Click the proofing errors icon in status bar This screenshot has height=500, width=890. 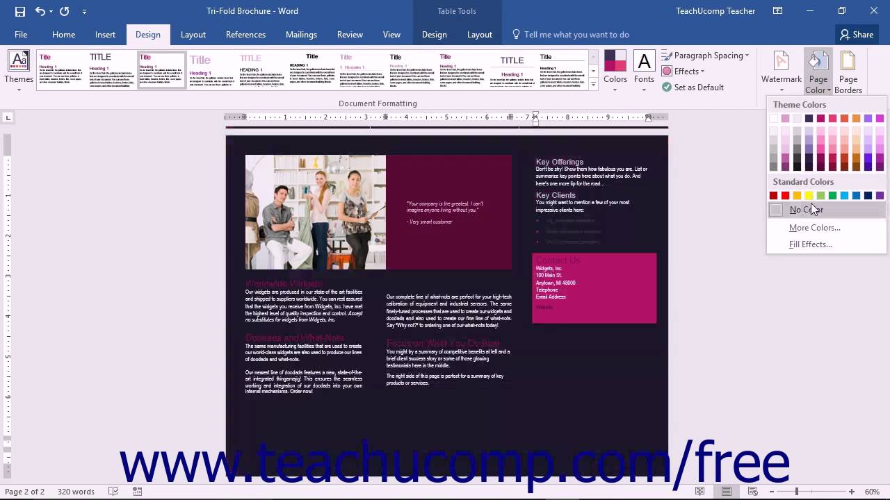pyautogui.click(x=113, y=492)
